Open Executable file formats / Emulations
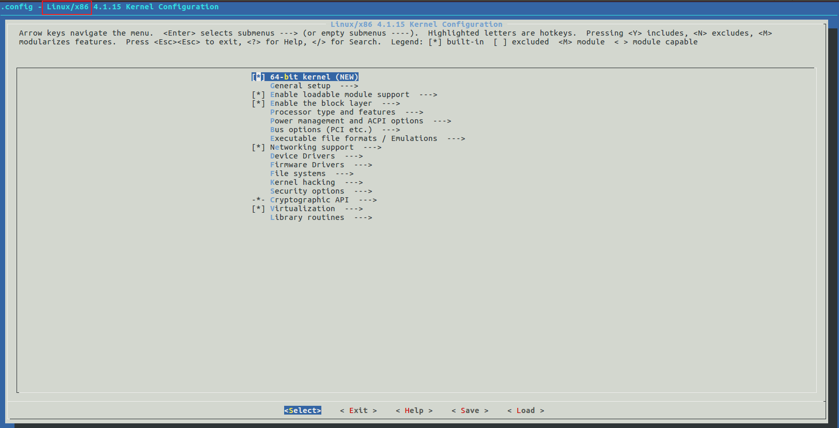Screen dimensions: 839x428 (367, 138)
